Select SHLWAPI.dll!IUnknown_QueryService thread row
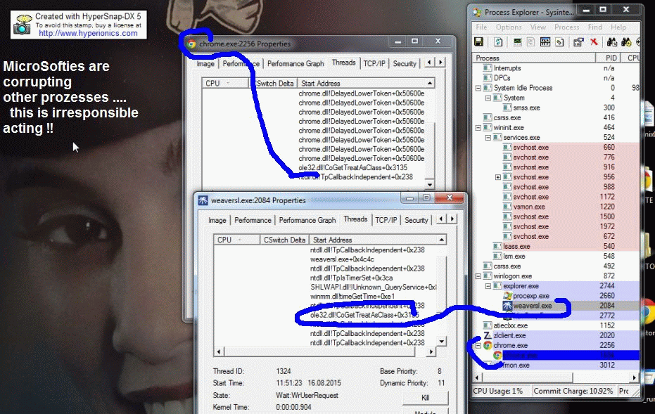Viewport: 655px width, 414px height. click(x=326, y=287)
